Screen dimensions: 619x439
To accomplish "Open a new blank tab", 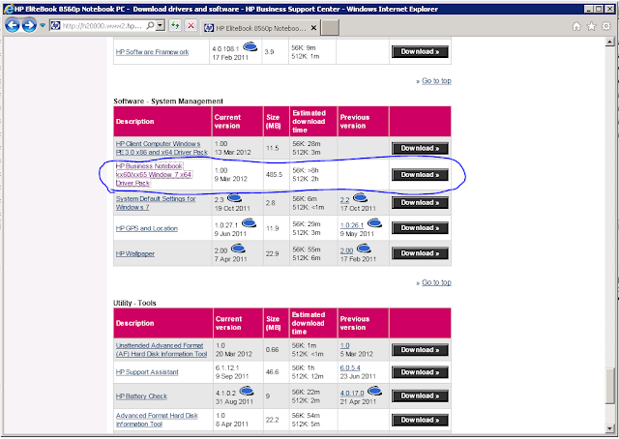I will click(x=330, y=28).
